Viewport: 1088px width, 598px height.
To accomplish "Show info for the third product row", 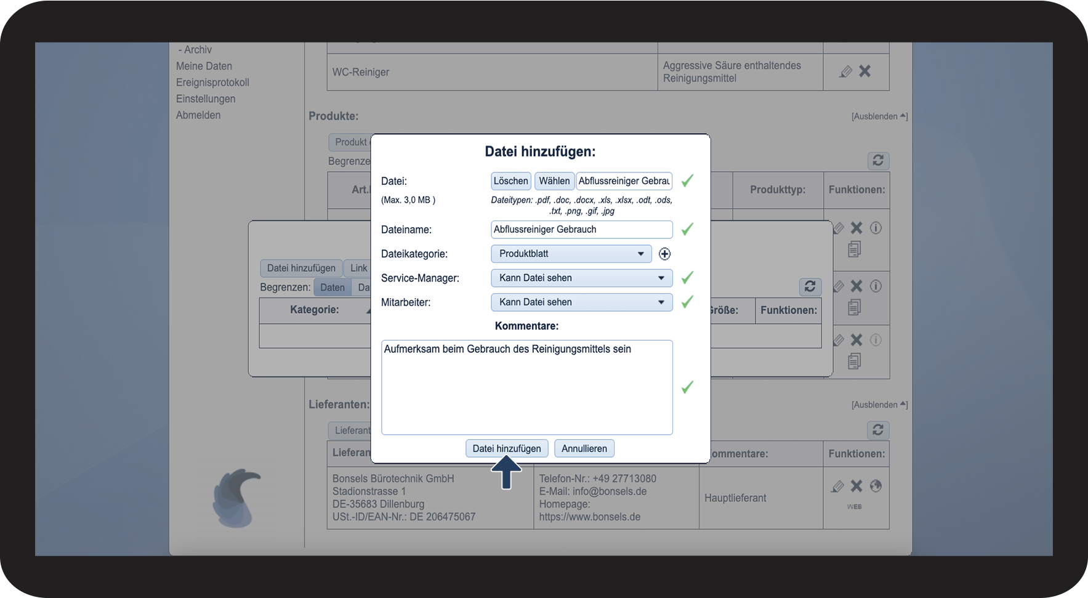I will click(876, 340).
